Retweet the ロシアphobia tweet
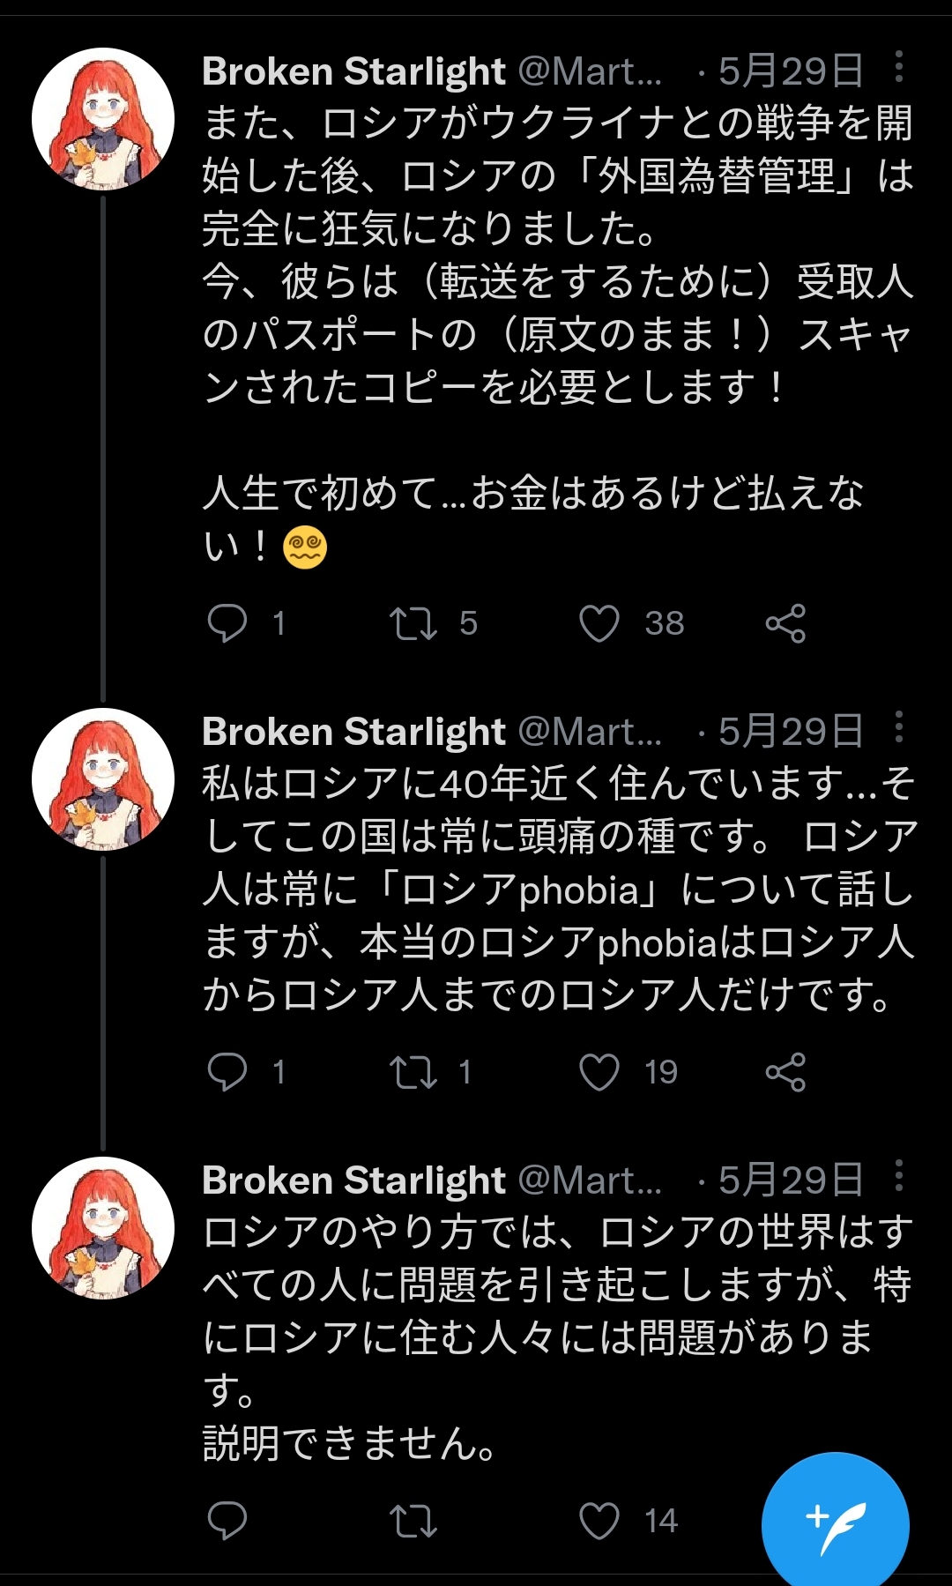Screen dimensions: 952x1586 click(x=413, y=1072)
